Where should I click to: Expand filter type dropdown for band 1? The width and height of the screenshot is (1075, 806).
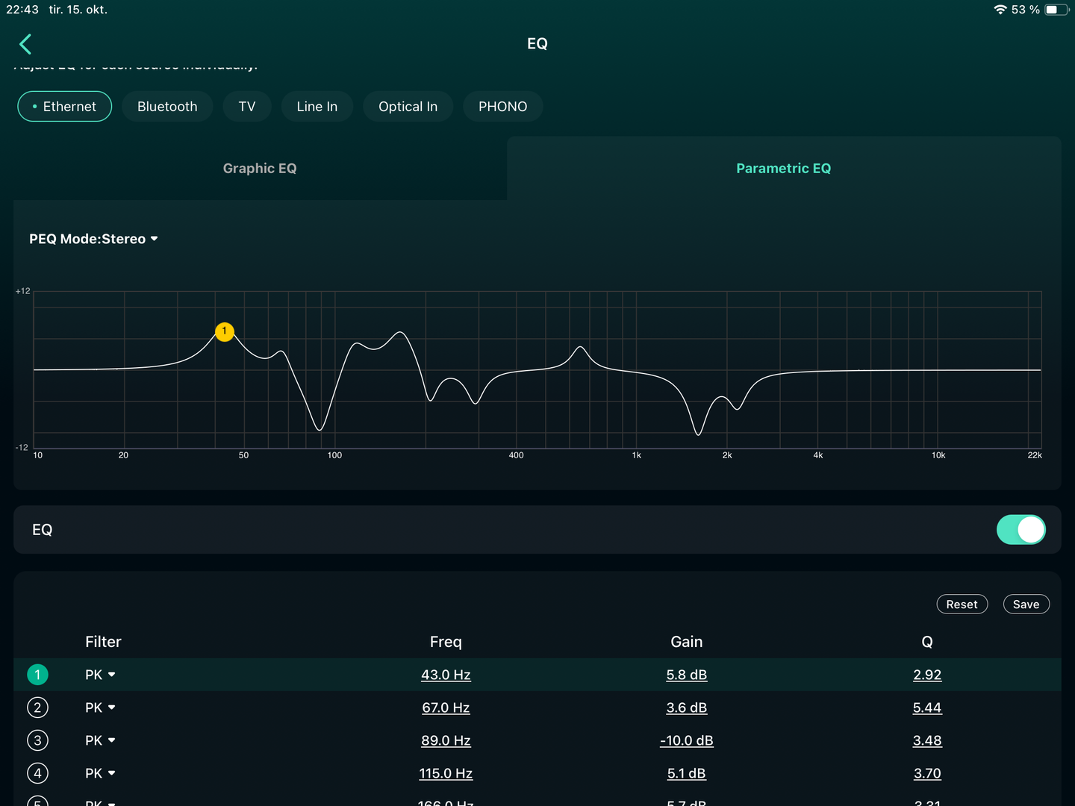[100, 675]
